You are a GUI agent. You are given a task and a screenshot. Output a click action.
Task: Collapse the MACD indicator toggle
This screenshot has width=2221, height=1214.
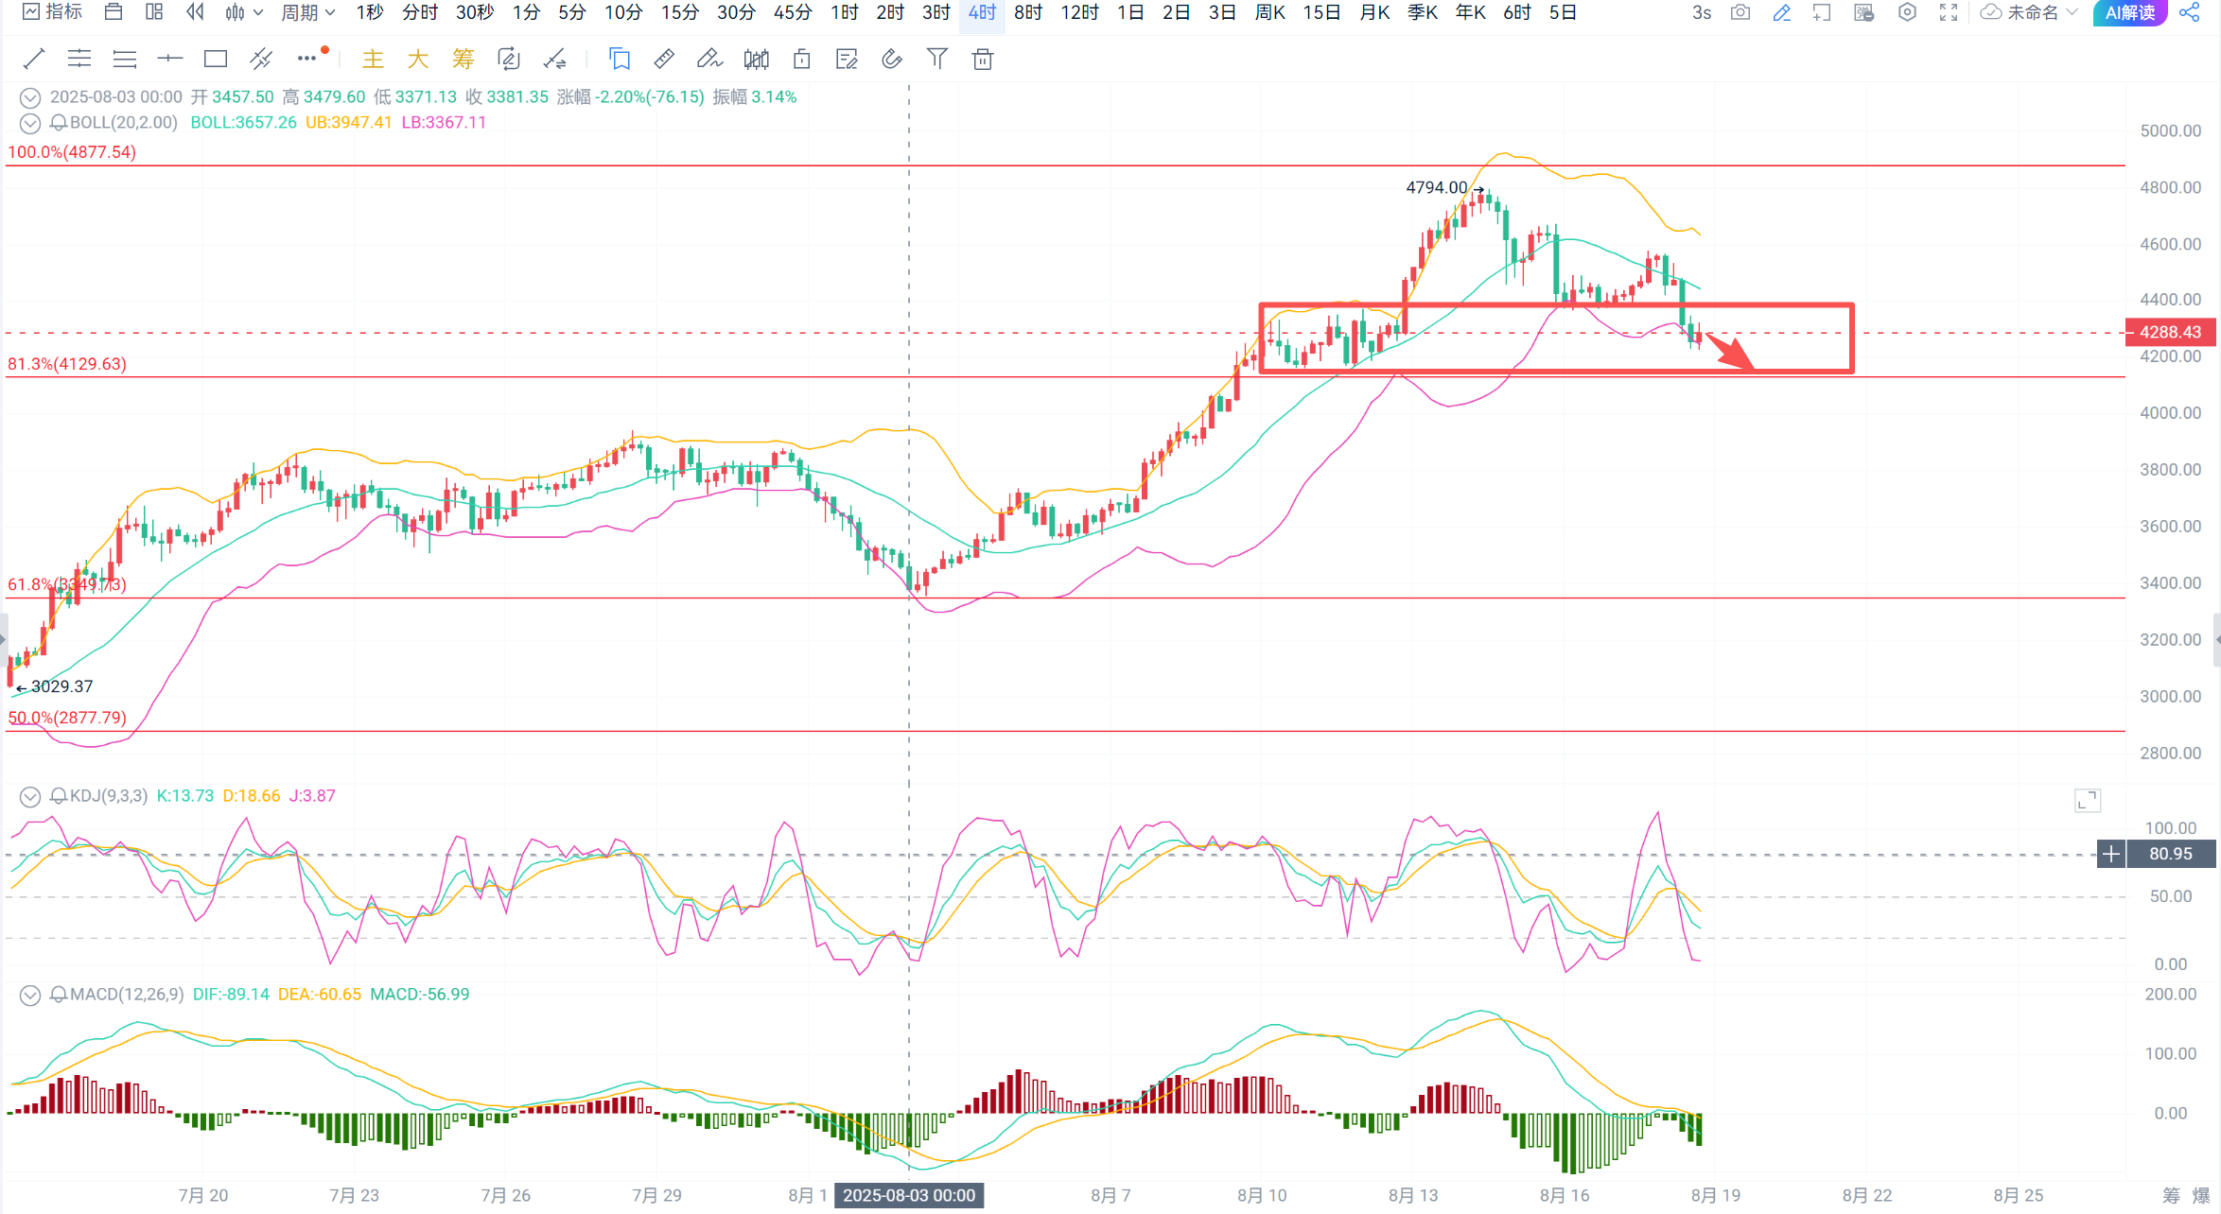coord(30,995)
